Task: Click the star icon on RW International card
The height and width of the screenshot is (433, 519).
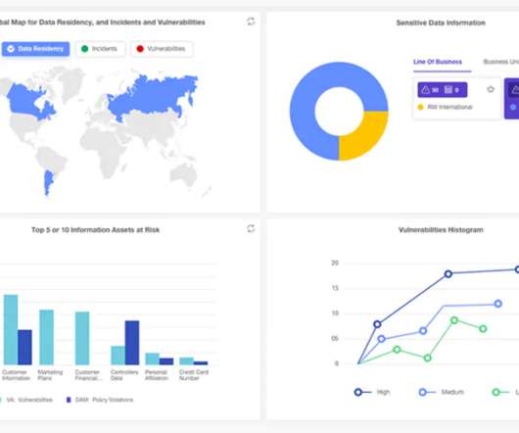Action: pyautogui.click(x=491, y=89)
